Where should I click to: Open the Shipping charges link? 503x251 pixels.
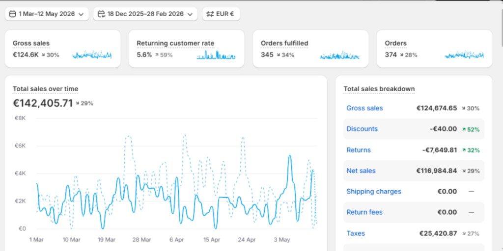[374, 192]
